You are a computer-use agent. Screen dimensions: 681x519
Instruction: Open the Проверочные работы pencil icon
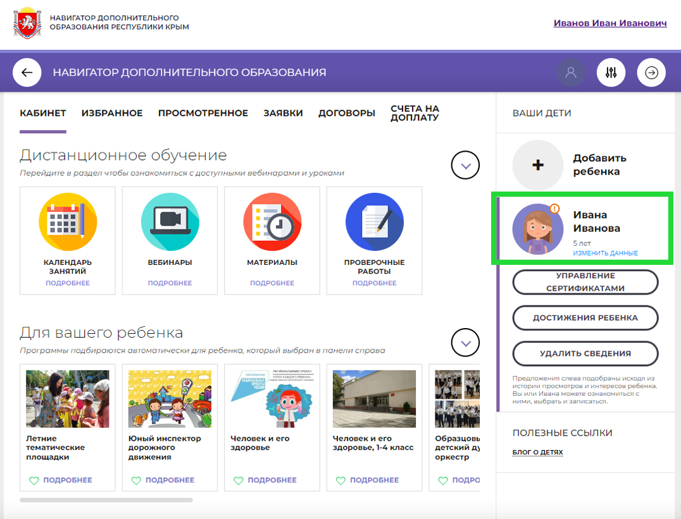click(374, 222)
